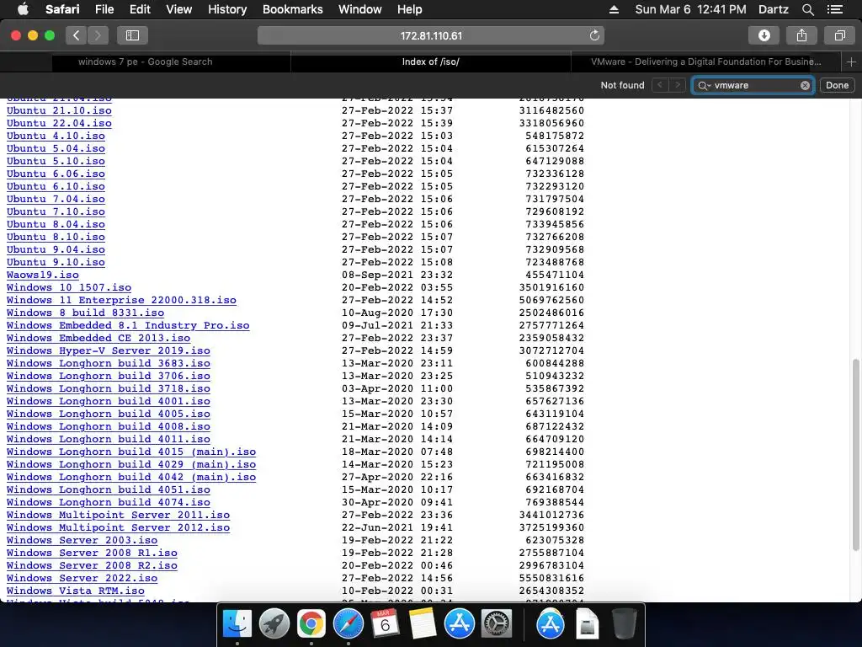
Task: Open the disk image file in Dock
Action: [587, 624]
